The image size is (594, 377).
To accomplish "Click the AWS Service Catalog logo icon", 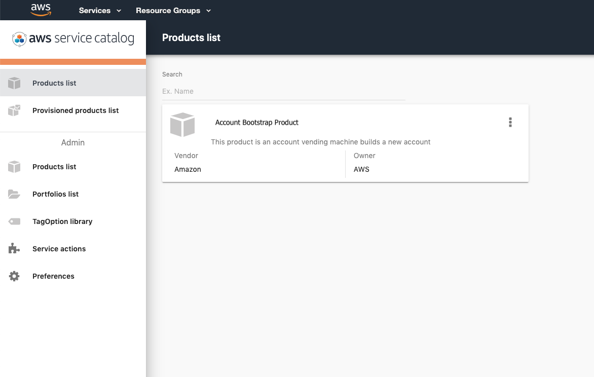I will (19, 39).
